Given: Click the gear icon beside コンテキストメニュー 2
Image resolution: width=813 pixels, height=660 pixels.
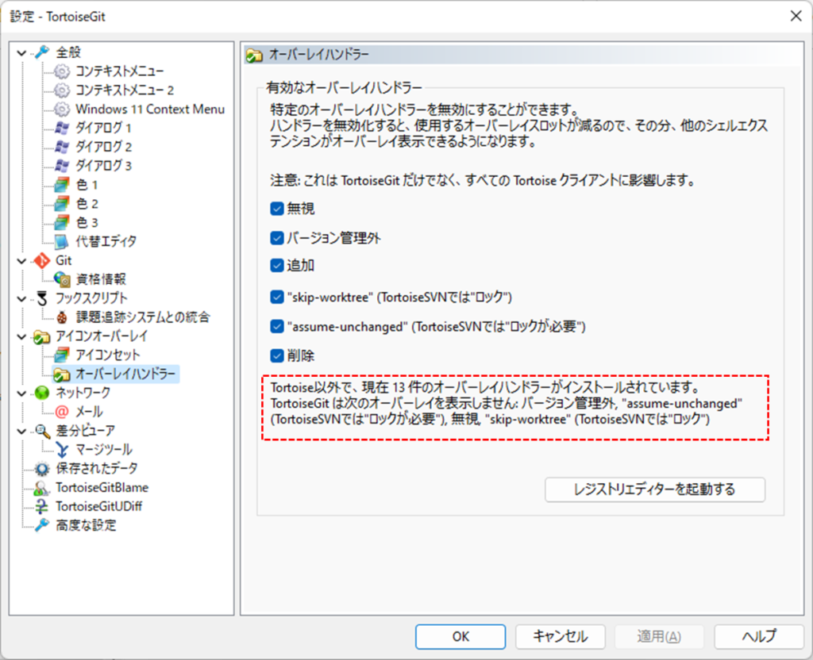Looking at the screenshot, I should (62, 90).
